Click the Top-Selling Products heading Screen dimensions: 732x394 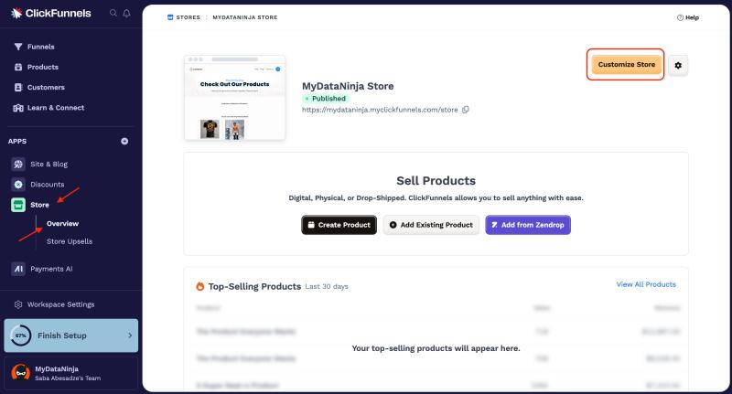coord(254,287)
